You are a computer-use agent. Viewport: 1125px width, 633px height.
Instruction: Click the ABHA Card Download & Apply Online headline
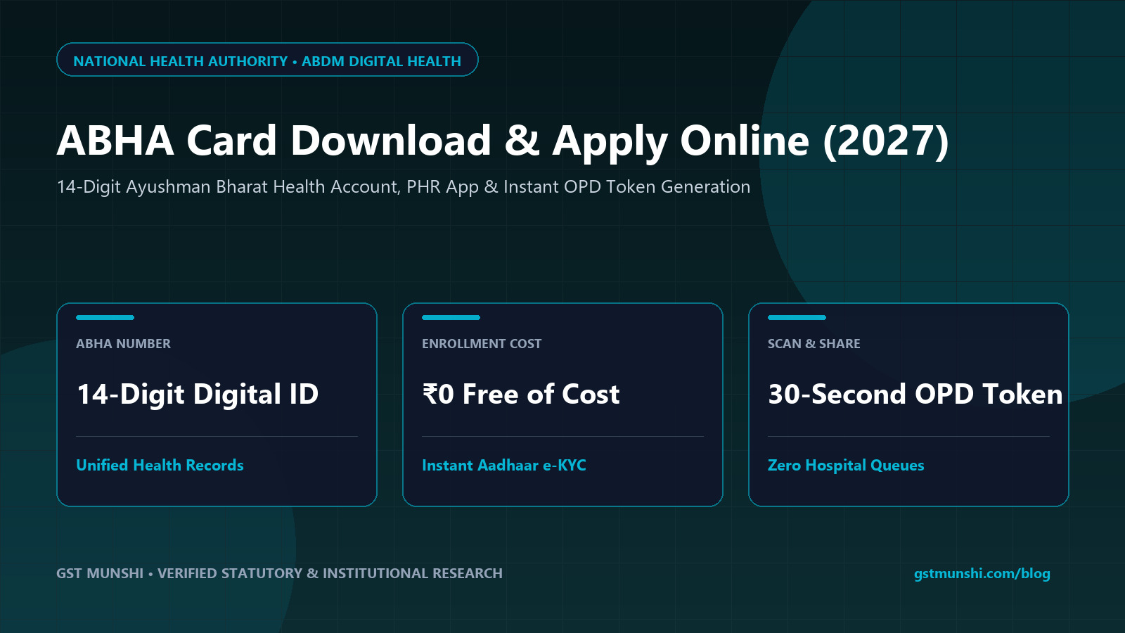pos(503,141)
